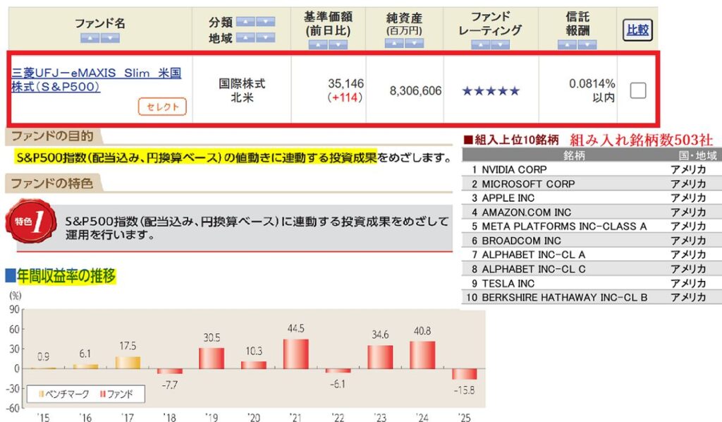The image size is (722, 422).
Task: Sort 純資産 ascending arrow
Action: [x=394, y=43]
